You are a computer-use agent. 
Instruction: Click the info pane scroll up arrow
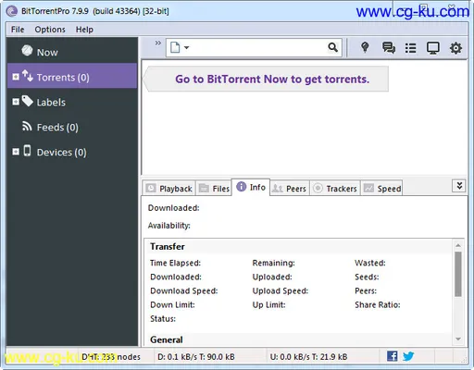tap(458, 245)
